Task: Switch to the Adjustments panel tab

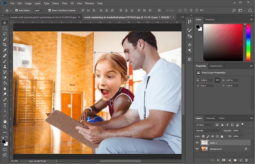Action: [x=216, y=66]
